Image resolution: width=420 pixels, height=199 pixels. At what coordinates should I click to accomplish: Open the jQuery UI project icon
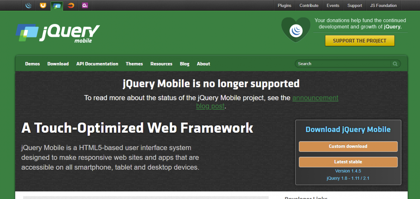43,5
